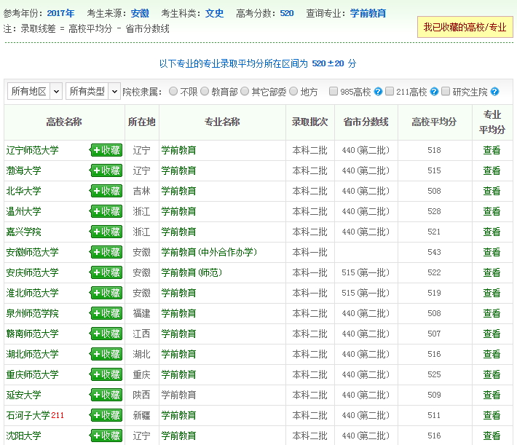The height and width of the screenshot is (445, 517).
Task: Click the 收藏 icon for 安徽师范大学
Action: [106, 252]
